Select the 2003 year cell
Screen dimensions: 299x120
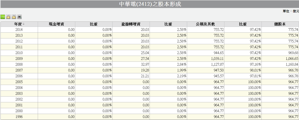[x=19, y=93]
